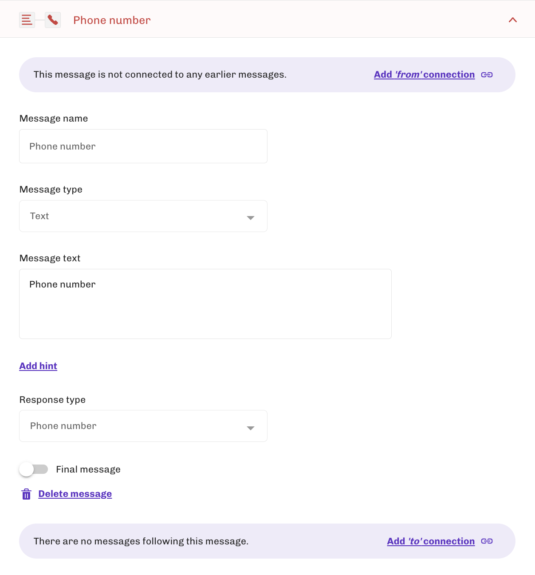Click the red phone handset icon
535x575 pixels.
click(53, 20)
